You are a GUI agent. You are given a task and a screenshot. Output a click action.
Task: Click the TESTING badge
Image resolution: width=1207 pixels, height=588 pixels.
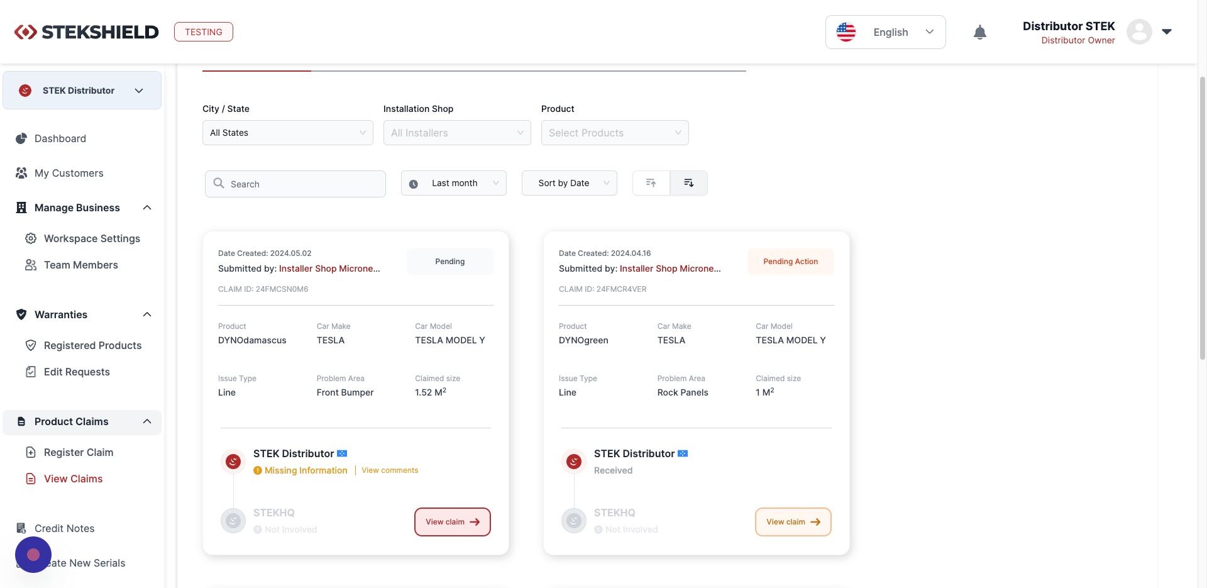pos(204,32)
